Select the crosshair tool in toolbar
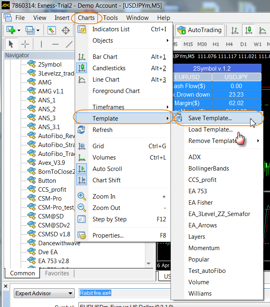270x307 pixels. tap(25, 44)
